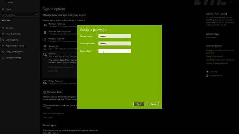This screenshot has width=239, height=134.
Task: Click the Sync your settings icon
Action: pyautogui.click(x=3, y=58)
